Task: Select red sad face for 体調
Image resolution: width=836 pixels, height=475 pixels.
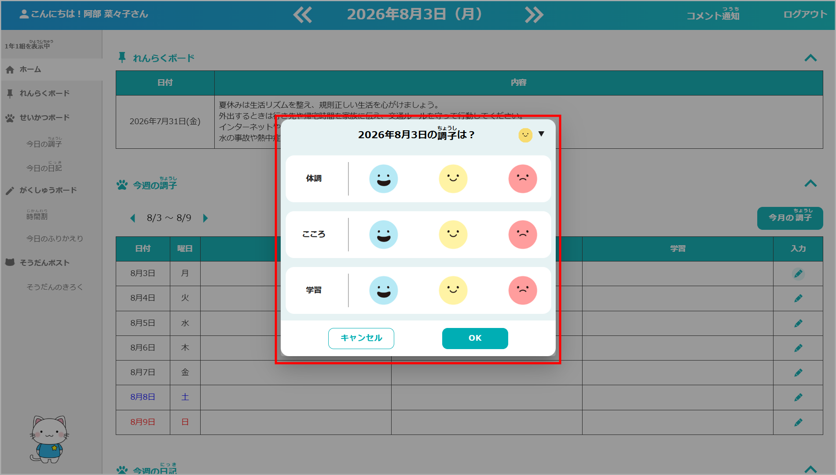Action: coord(523,179)
